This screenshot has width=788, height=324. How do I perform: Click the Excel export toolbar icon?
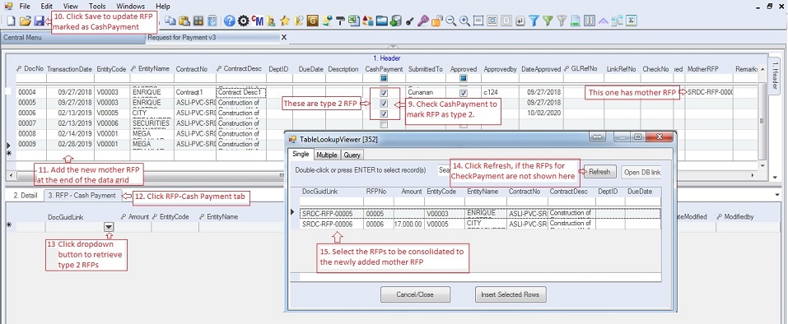click(354, 21)
